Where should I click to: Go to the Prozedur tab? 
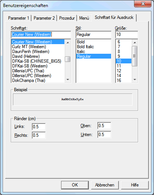67,18
